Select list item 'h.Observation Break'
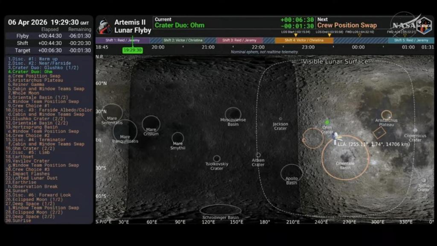This screenshot has width=437, height=246. pyautogui.click(x=32, y=186)
